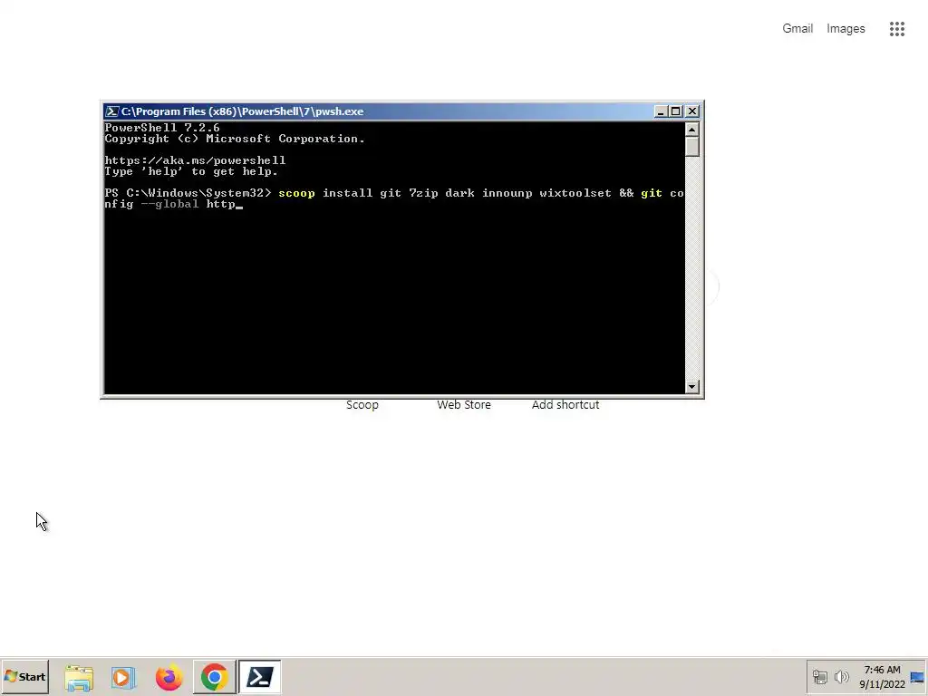
Task: Click the Show desktop button
Action: pyautogui.click(x=918, y=677)
